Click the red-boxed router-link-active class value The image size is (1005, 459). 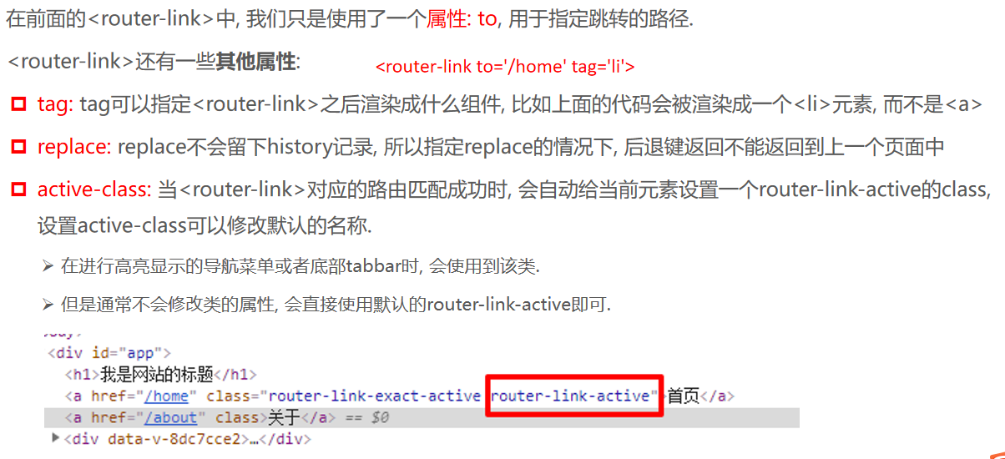tap(574, 396)
